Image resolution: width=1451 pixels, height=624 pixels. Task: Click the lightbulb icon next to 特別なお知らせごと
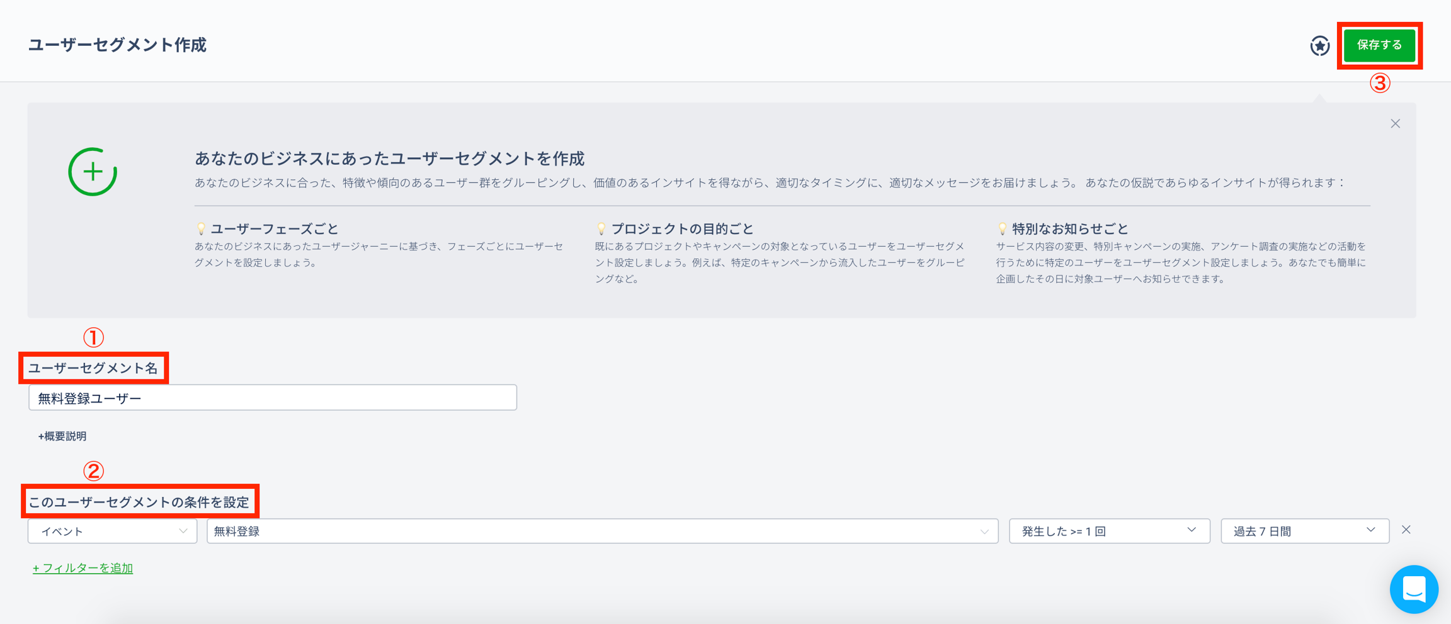[x=1002, y=228]
